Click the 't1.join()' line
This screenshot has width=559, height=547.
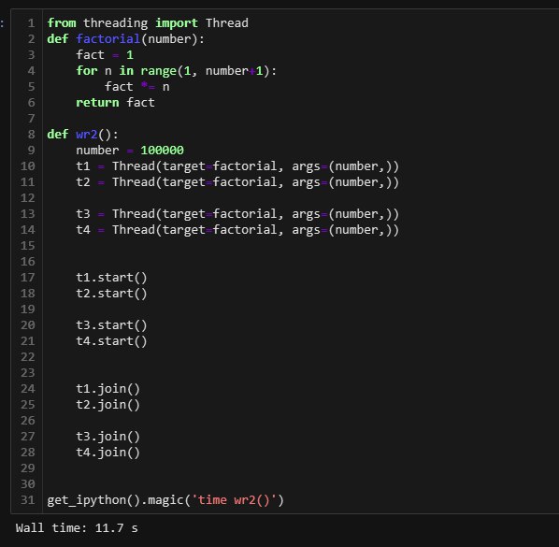point(108,389)
